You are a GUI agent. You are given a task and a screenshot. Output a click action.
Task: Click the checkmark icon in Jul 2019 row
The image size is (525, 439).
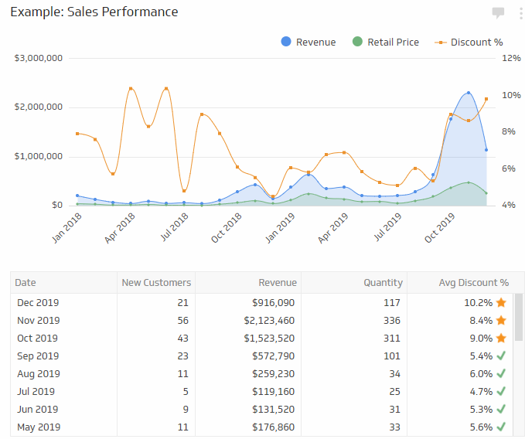[501, 391]
